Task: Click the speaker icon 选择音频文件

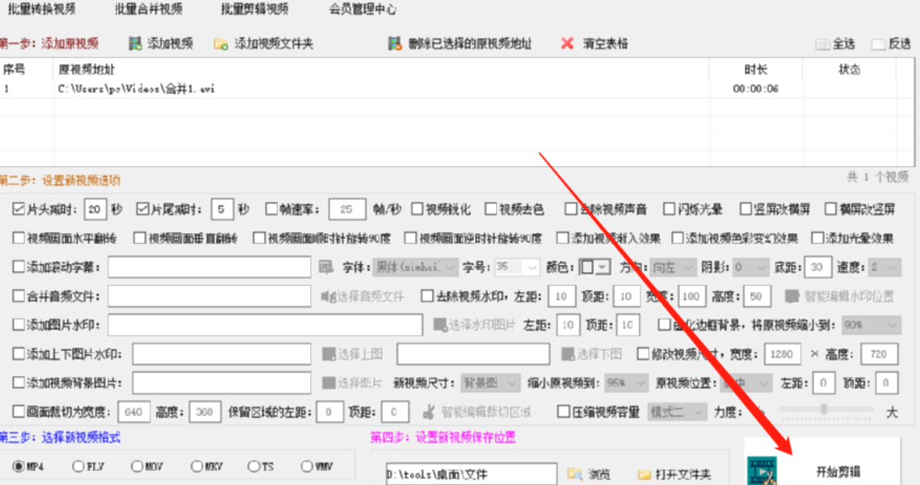Action: (x=328, y=296)
